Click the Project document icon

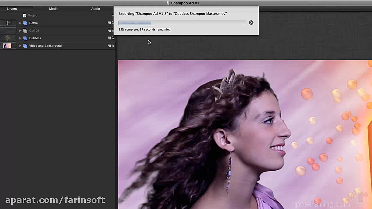[x=24, y=15]
